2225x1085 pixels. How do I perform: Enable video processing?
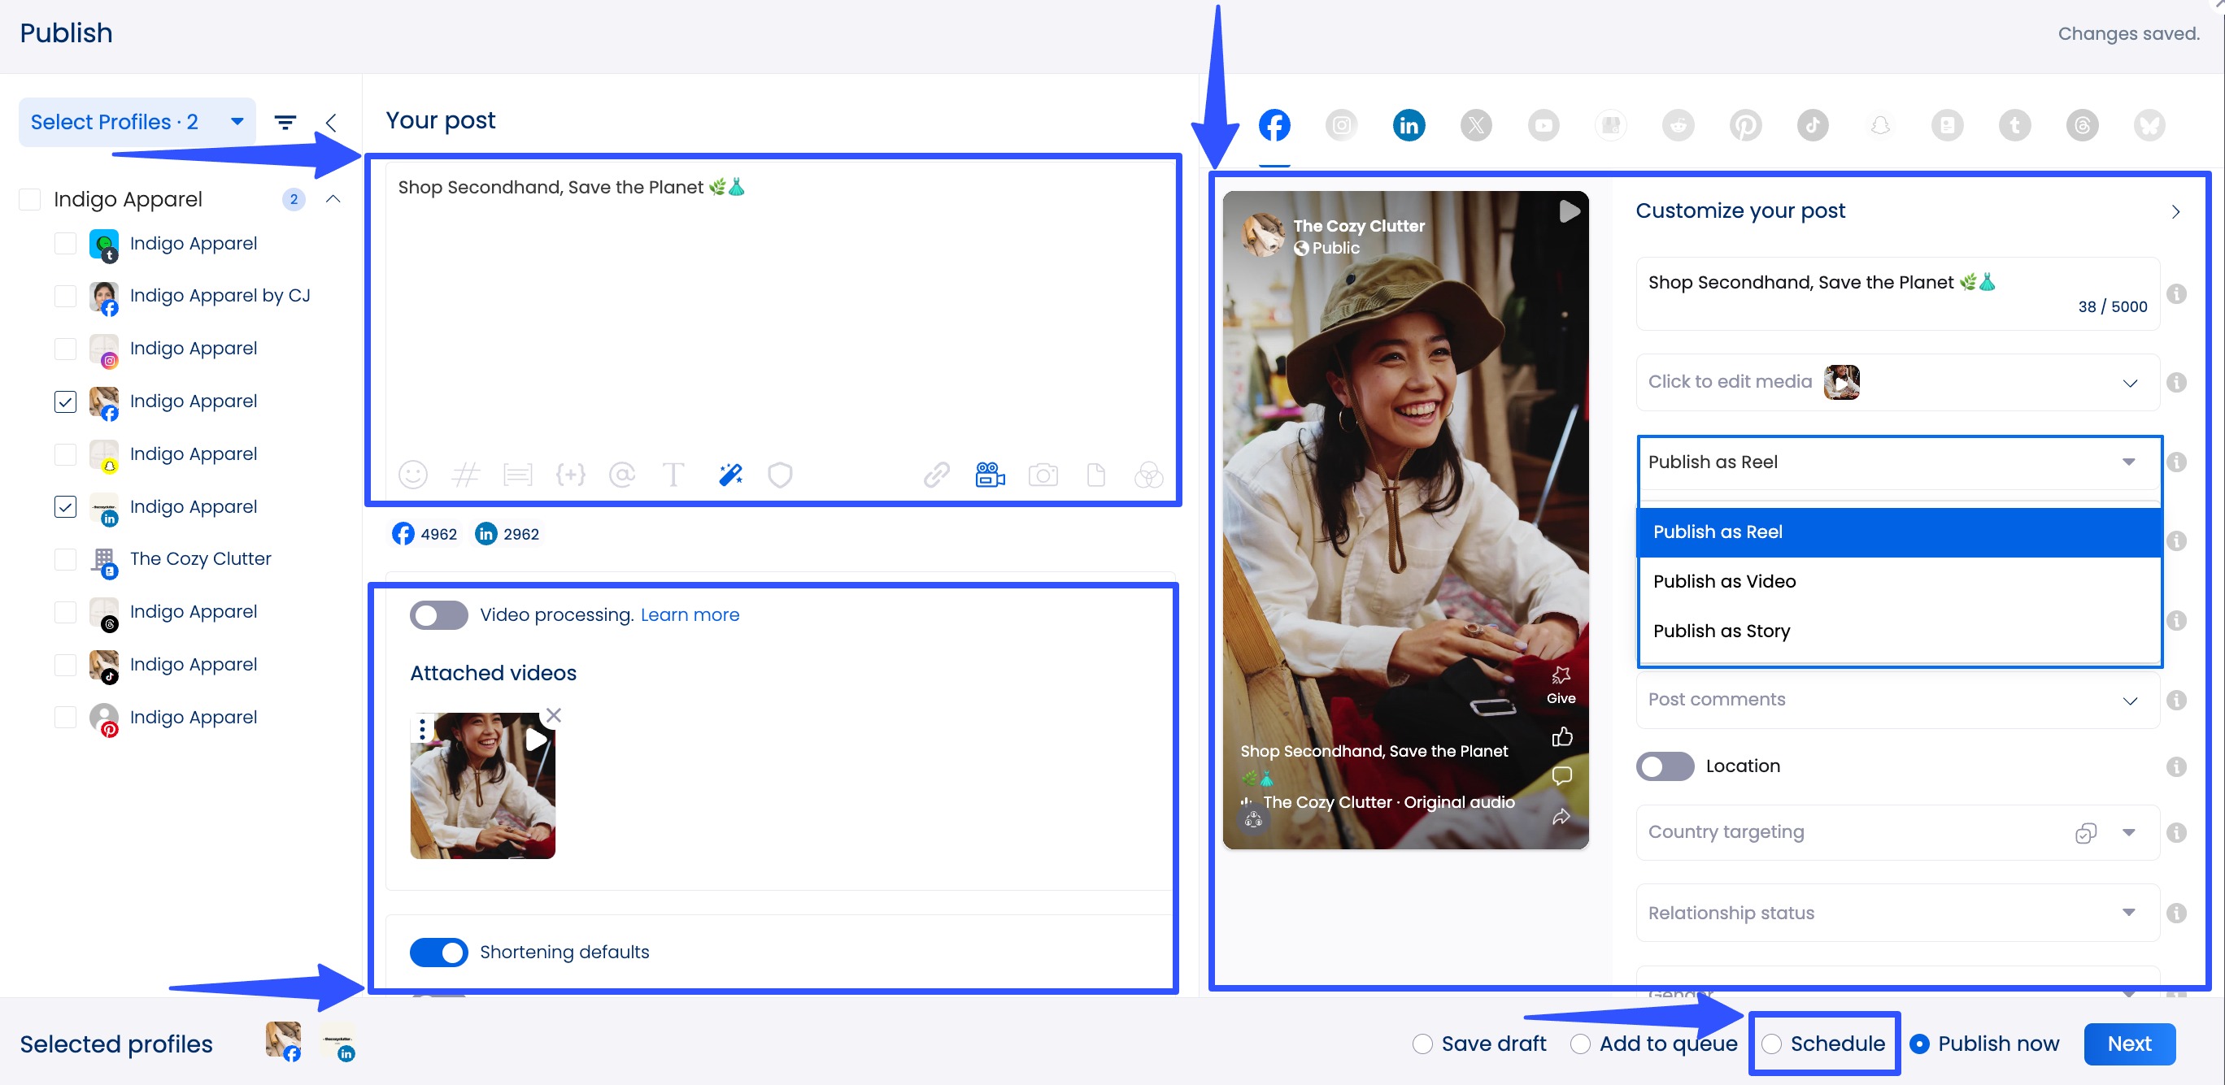[438, 614]
